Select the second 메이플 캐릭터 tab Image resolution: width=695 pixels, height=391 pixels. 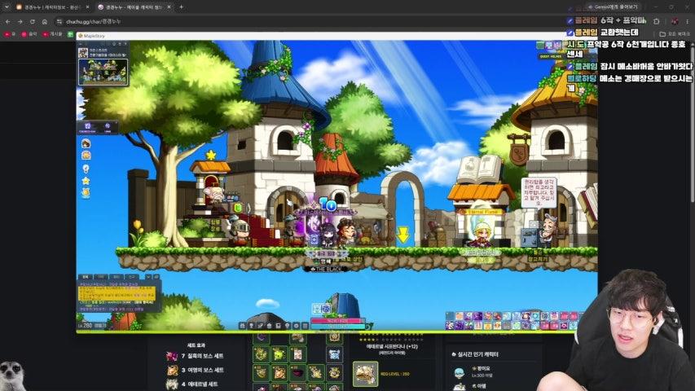pos(134,7)
